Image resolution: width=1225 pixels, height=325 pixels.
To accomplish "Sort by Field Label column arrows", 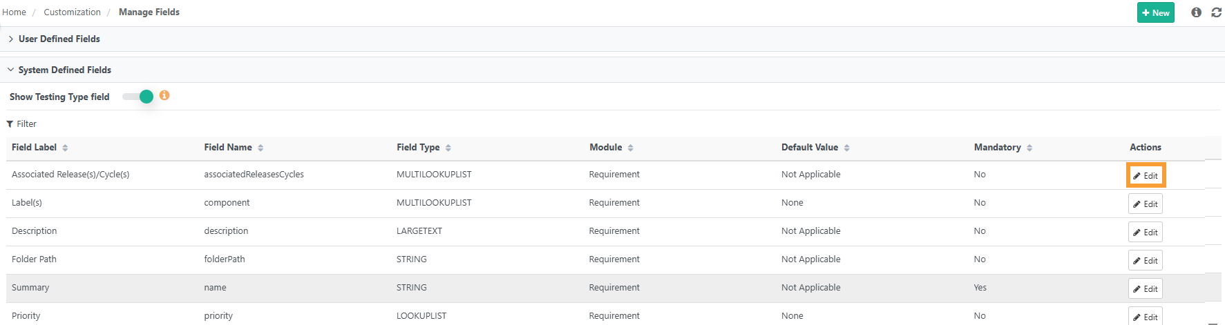I will click(x=65, y=148).
